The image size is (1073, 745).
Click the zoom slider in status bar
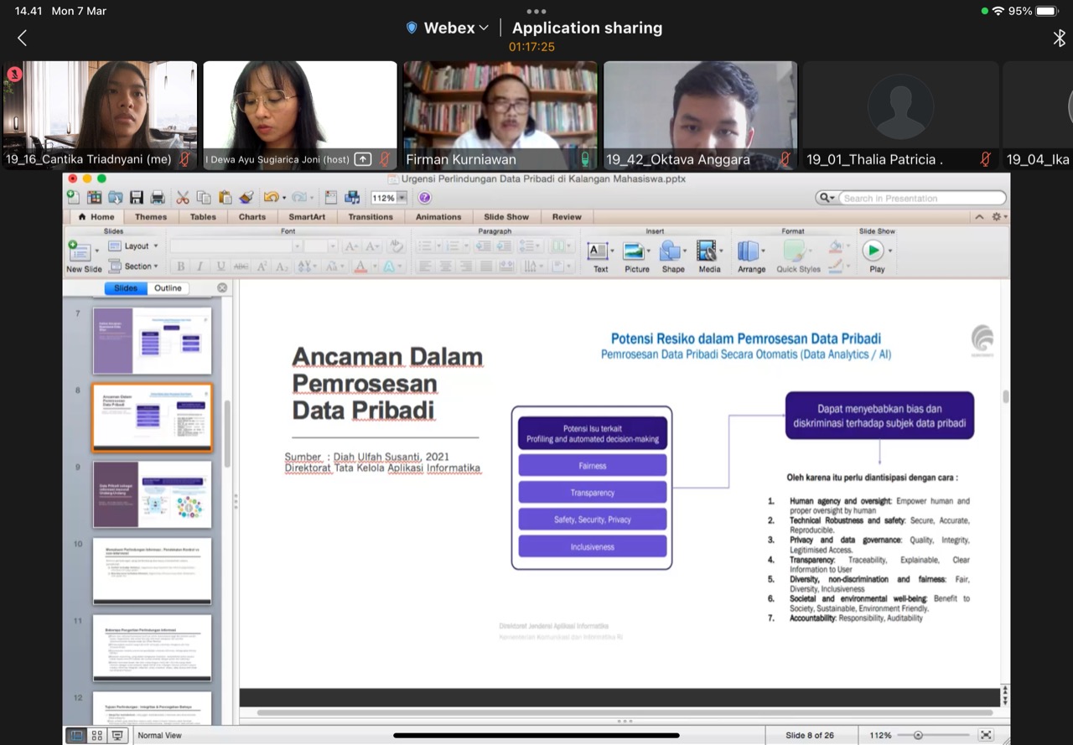coord(935,735)
